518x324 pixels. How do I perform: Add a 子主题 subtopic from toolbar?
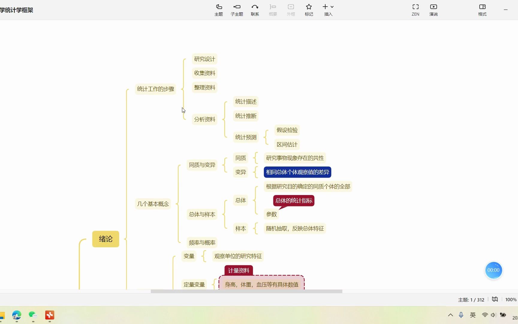point(237,10)
